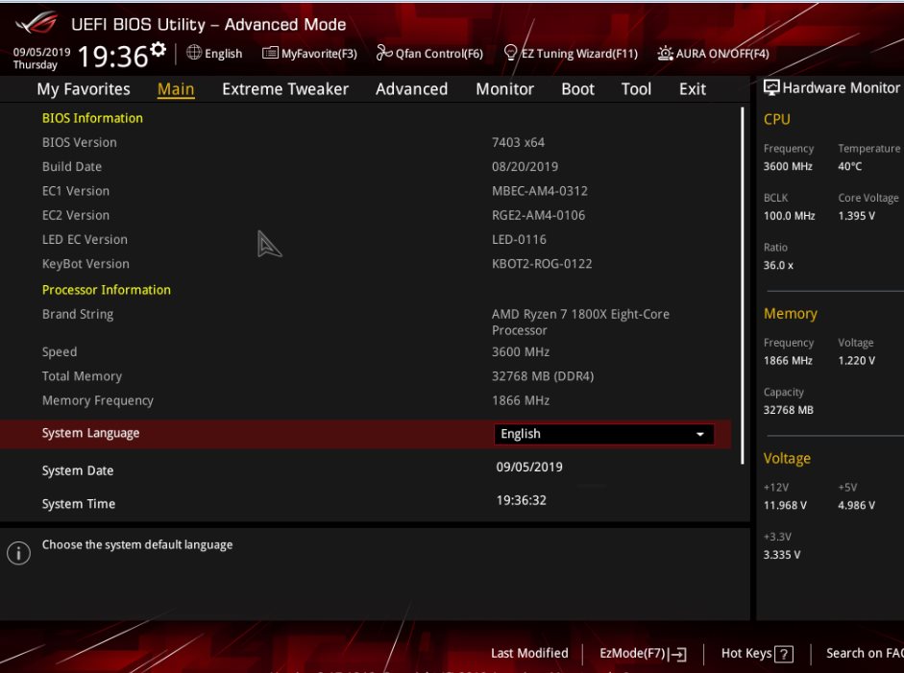Switch to the Boot tab
Screen dimensions: 904x673
pyautogui.click(x=577, y=88)
